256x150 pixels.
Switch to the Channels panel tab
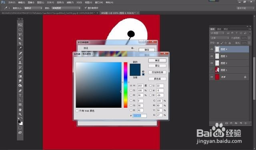219,29
